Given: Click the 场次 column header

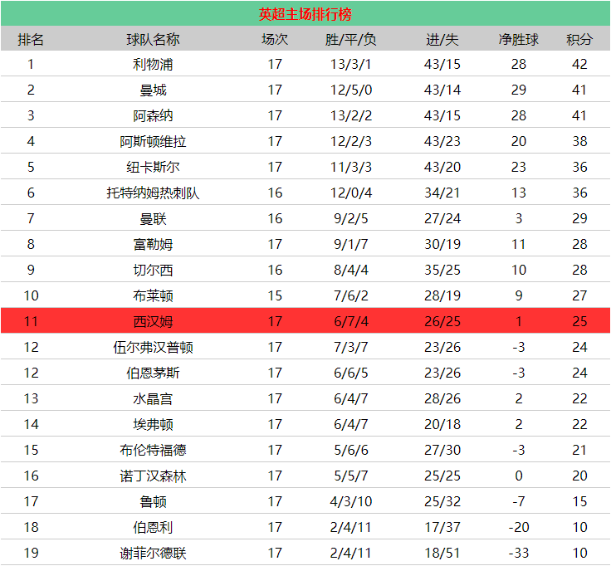Looking at the screenshot, I should (275, 39).
